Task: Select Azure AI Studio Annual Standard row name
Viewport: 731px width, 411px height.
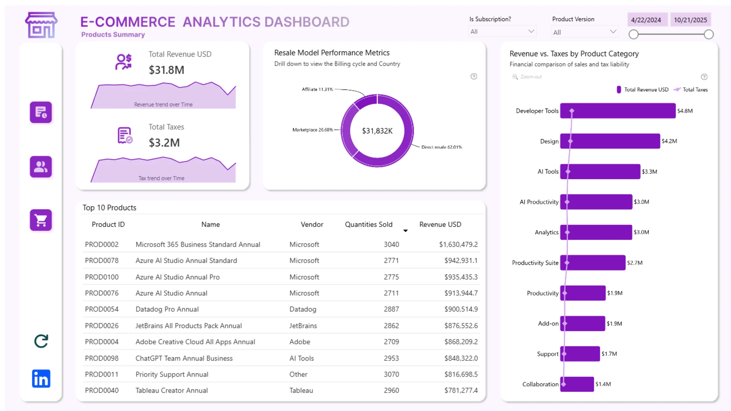Action: [x=186, y=261]
